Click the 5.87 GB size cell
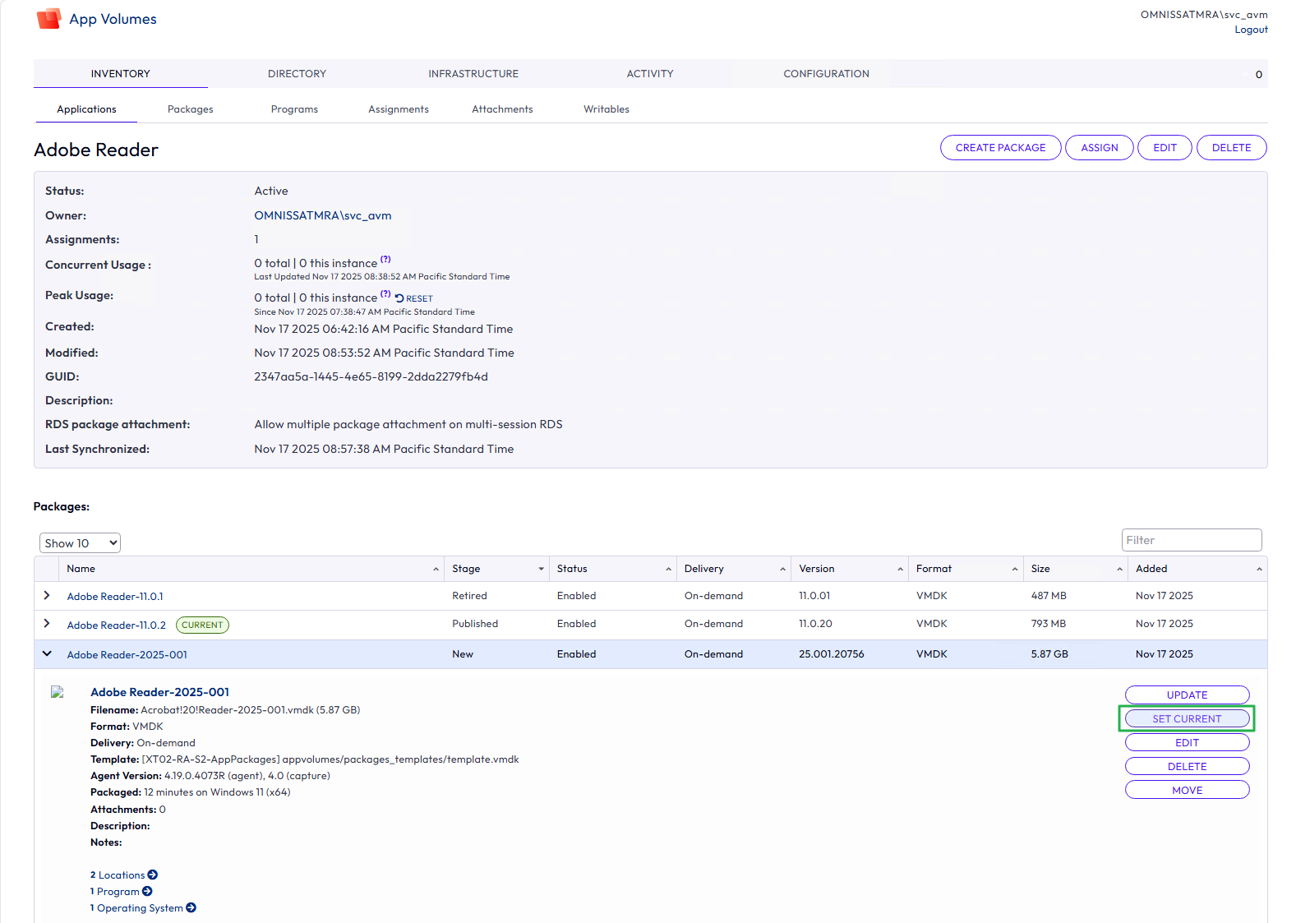This screenshot has width=1296, height=923. tap(1049, 653)
